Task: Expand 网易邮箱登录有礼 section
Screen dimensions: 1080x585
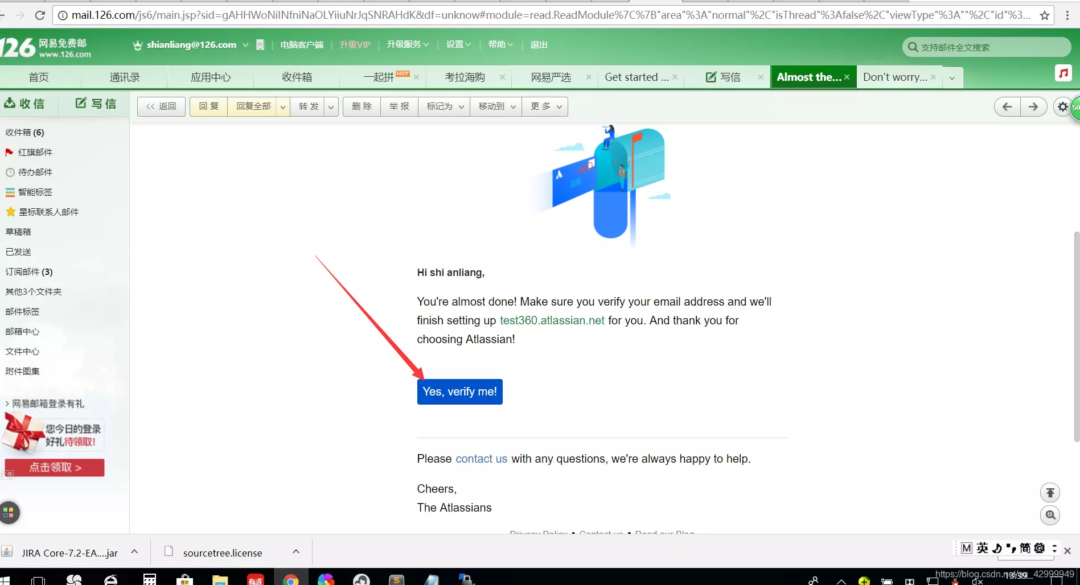Action: point(44,403)
